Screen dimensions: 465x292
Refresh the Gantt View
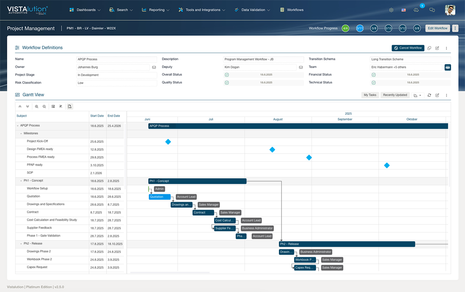[x=429, y=95]
